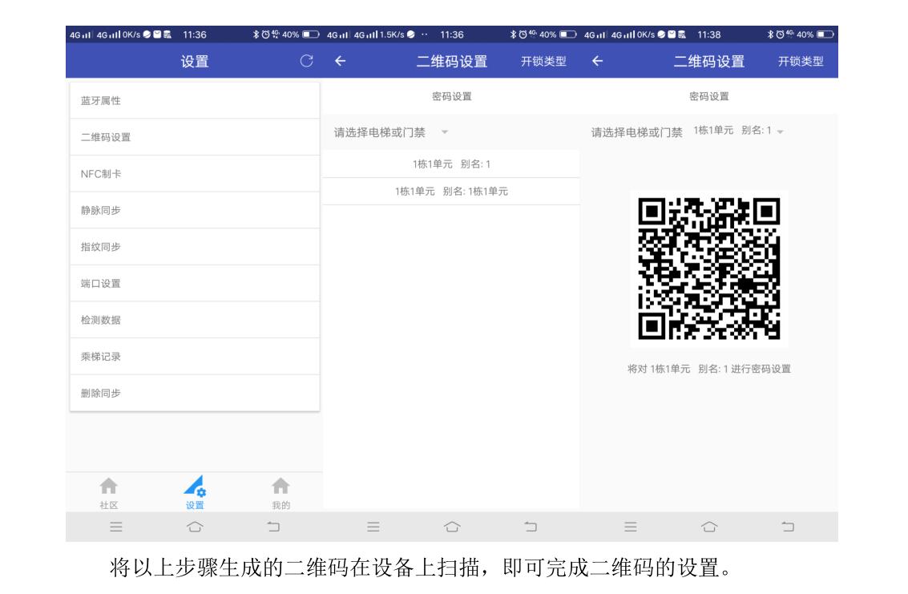The image size is (908, 594).
Task: Open 二维码设置 in the settings list
Action: click(x=195, y=137)
